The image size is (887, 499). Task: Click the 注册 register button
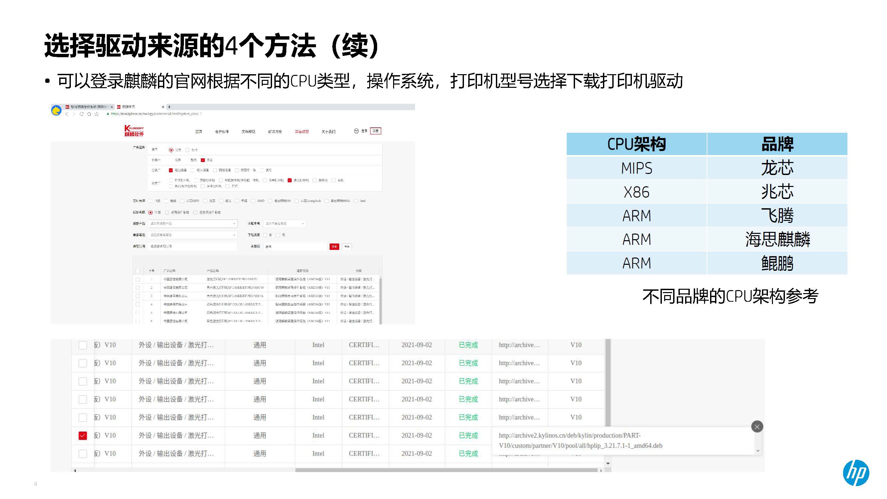375,131
